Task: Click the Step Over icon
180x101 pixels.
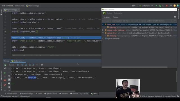Action: [x=22, y=65]
